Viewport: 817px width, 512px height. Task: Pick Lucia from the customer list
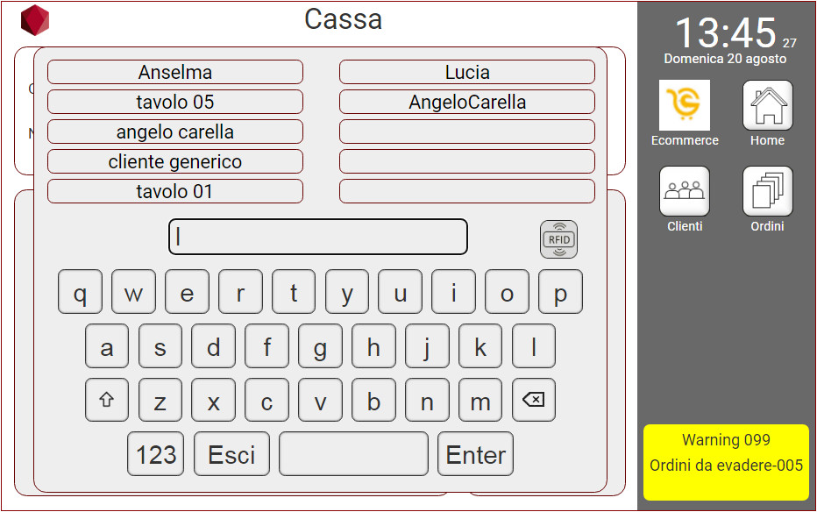click(467, 72)
